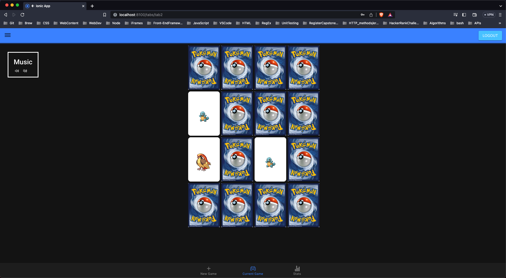Open the WebDev bookmarks folder
This screenshot has height=278, width=506.
(92, 23)
